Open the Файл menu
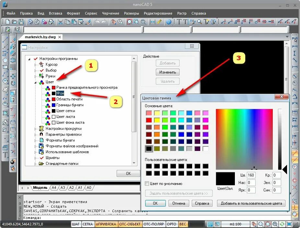The height and width of the screenshot is (228, 300). (11, 13)
